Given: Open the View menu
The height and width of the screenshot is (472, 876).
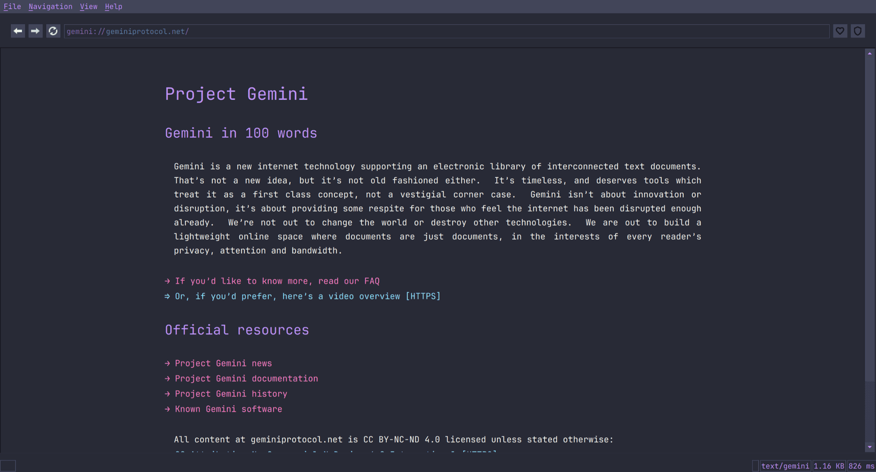Looking at the screenshot, I should (x=88, y=7).
